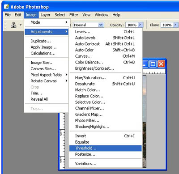Open the Replace Color... adjustment
179x174 pixels.
(x=106, y=96)
